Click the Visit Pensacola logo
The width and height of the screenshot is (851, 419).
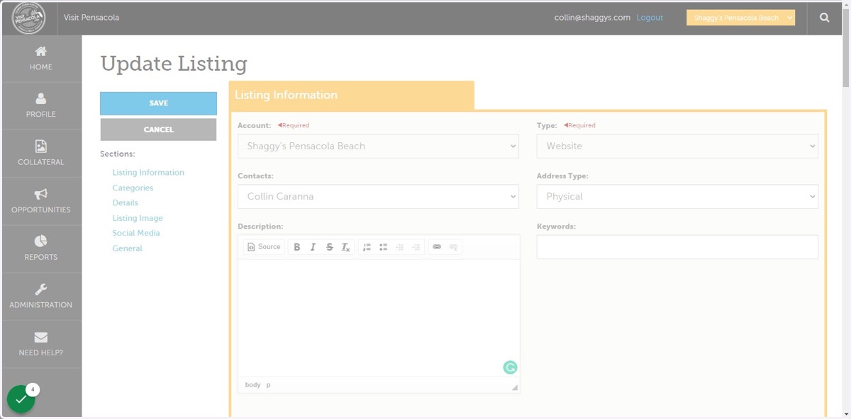(x=28, y=18)
